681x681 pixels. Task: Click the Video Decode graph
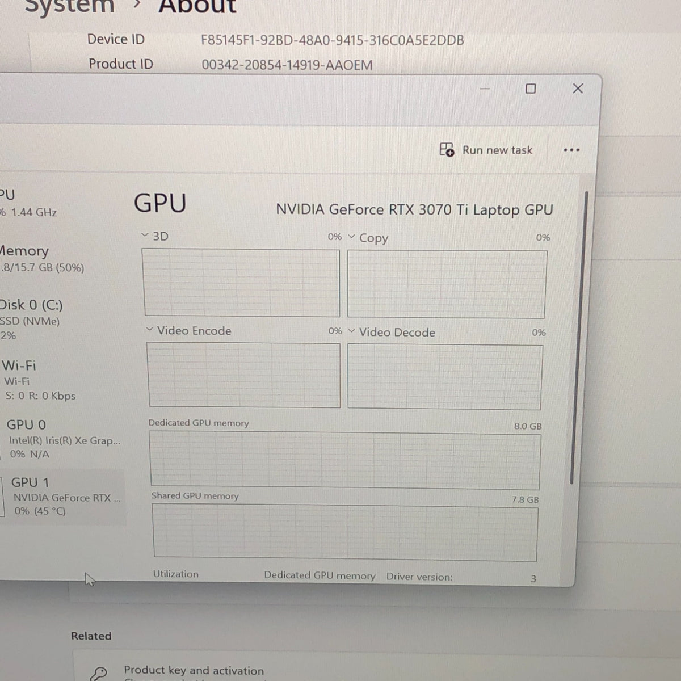(x=444, y=377)
